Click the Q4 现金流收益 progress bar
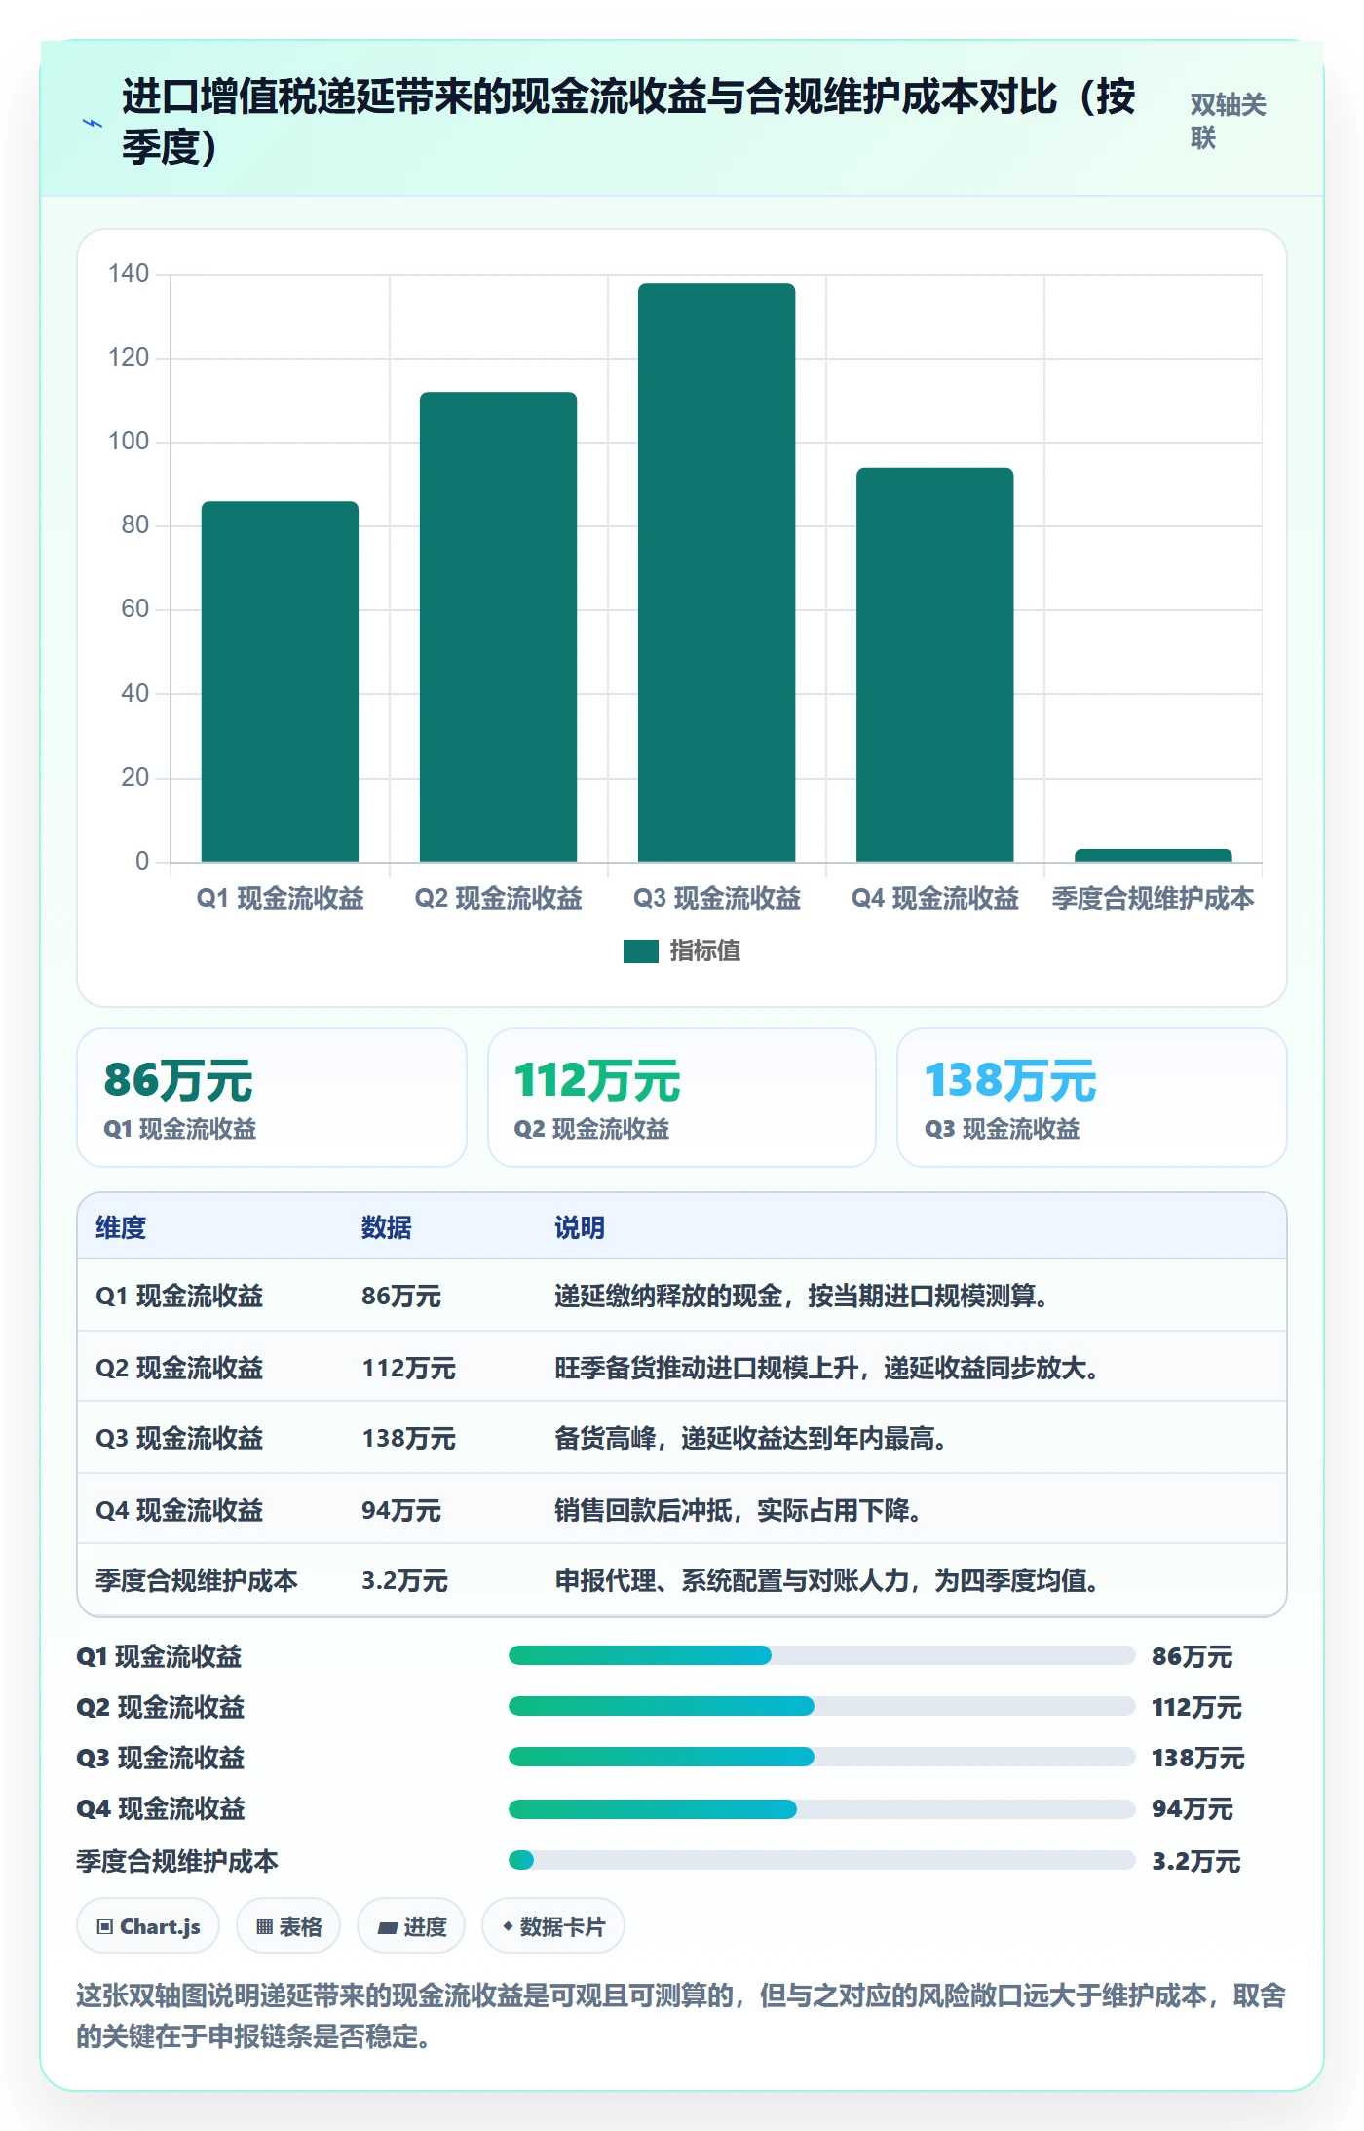 pyautogui.click(x=821, y=1809)
